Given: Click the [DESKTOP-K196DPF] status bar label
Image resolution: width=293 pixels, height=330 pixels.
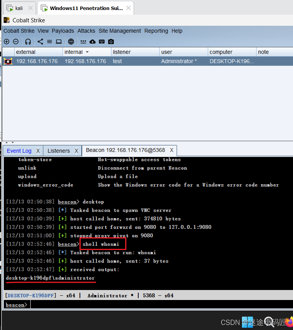Looking at the screenshot, I should pyautogui.click(x=31, y=295).
